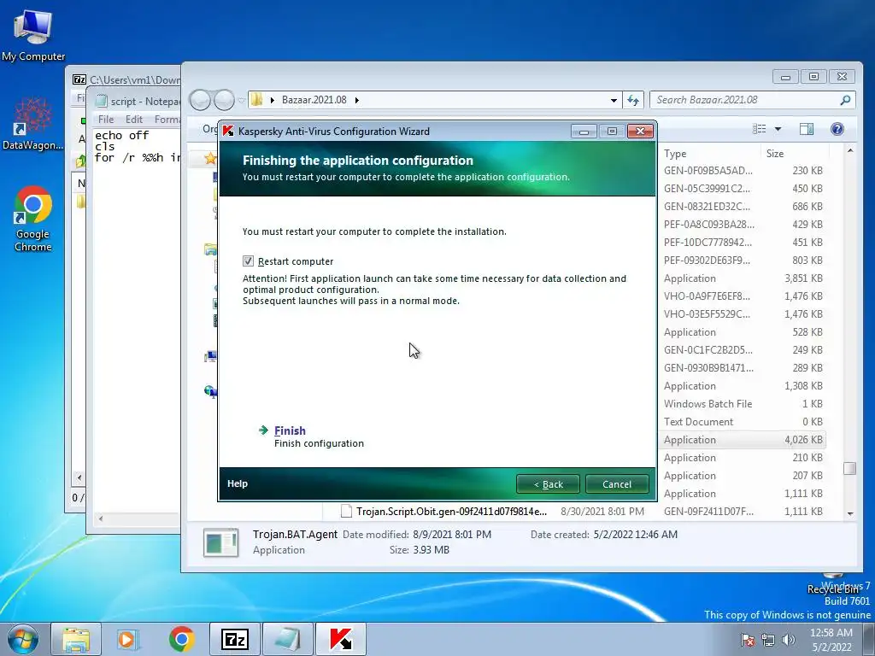Screen dimensions: 875x656
Task: Click the Explorer scrollbar down arrow
Action: coord(850,513)
